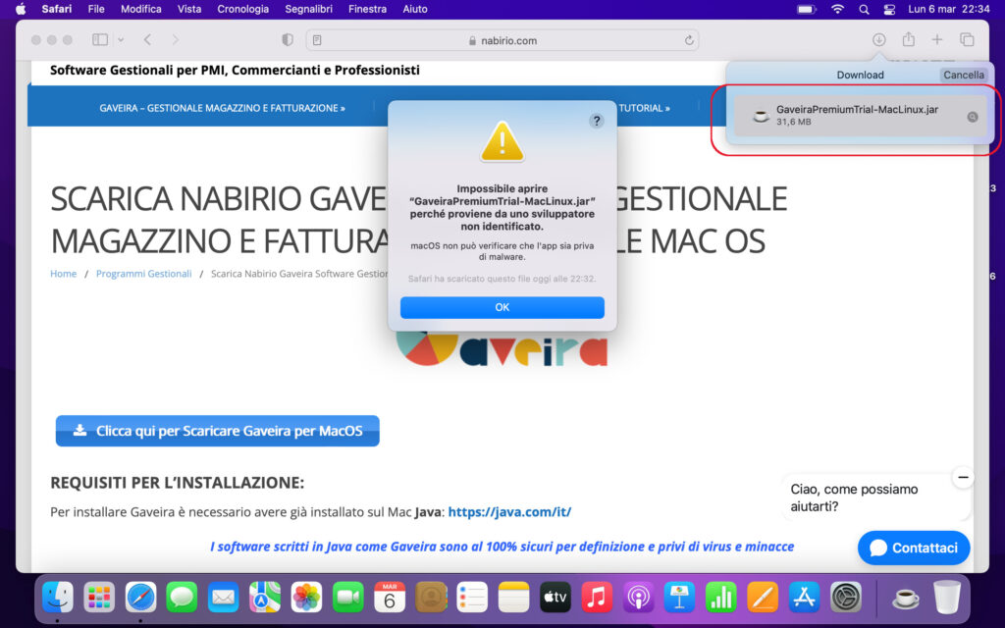This screenshot has width=1005, height=628.
Task: Follow the Home breadcrumb link
Action: [64, 274]
